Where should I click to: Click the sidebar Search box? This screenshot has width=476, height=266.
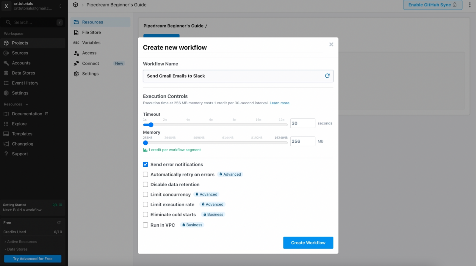[33, 22]
